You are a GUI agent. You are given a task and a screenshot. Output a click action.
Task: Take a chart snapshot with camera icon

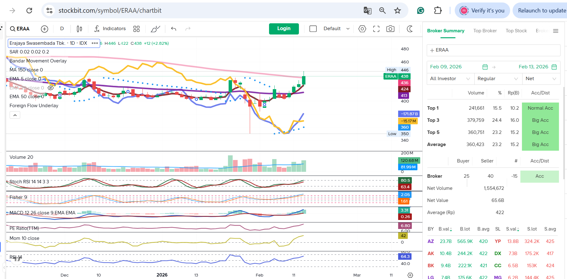(x=390, y=29)
